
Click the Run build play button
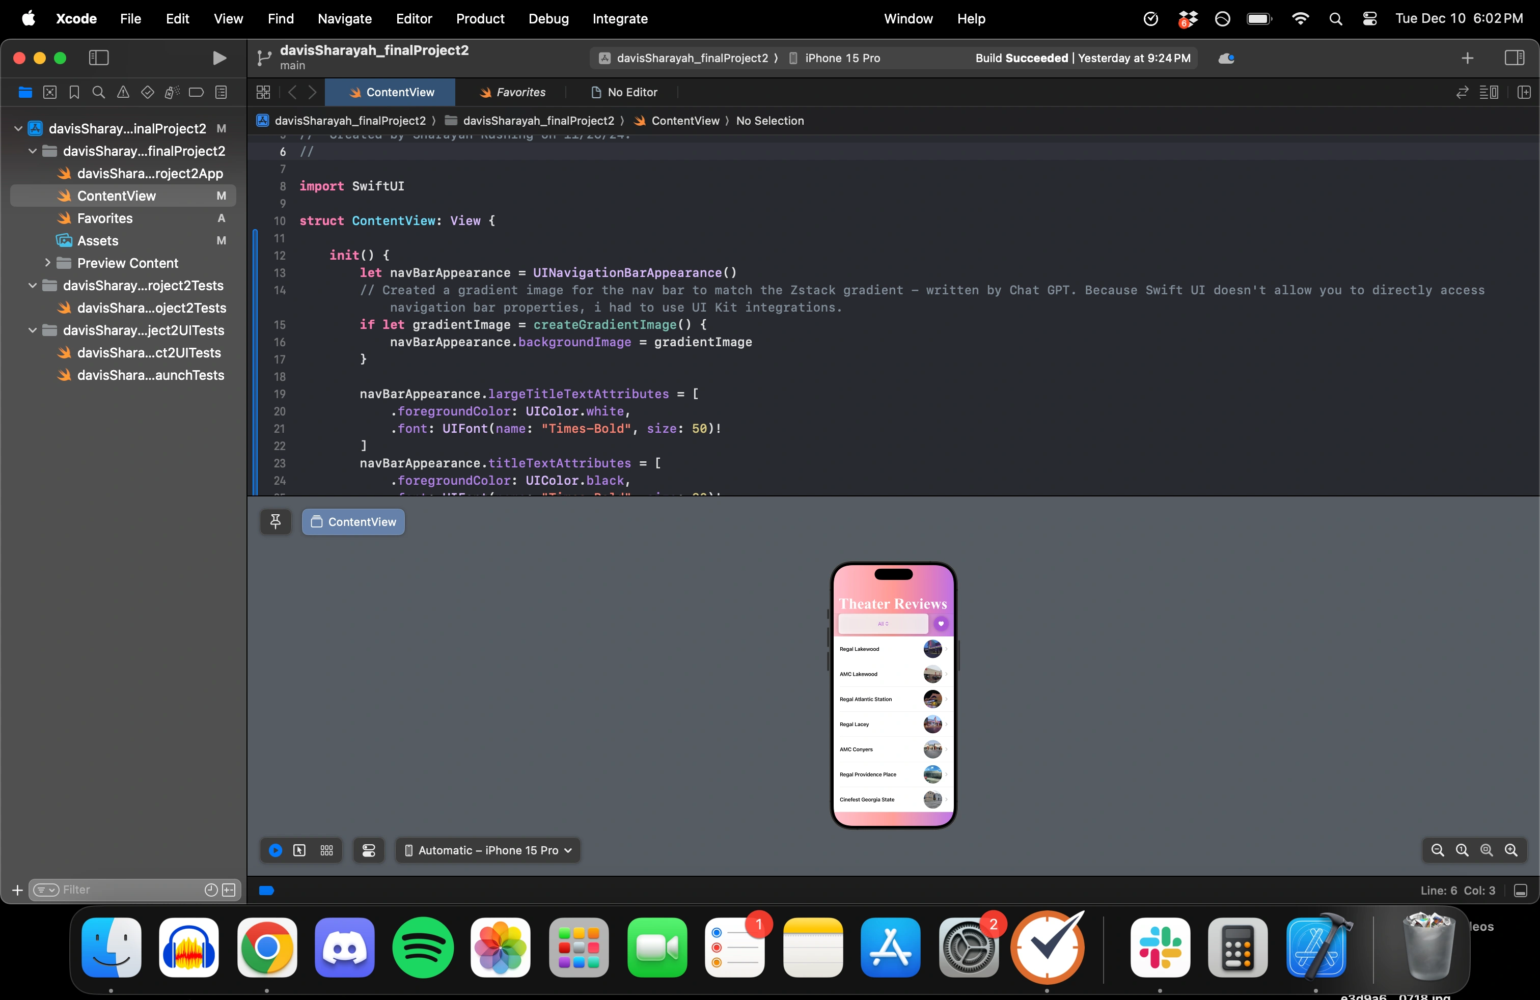219,58
